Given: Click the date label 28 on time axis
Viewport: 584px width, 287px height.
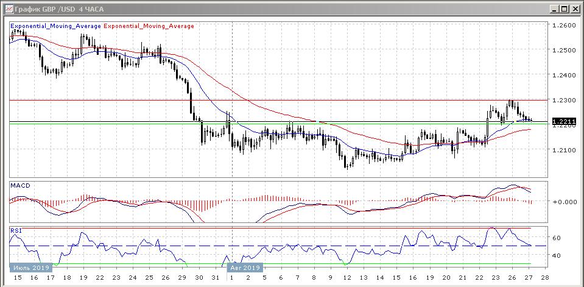Looking at the screenshot, I should pyautogui.click(x=543, y=277).
